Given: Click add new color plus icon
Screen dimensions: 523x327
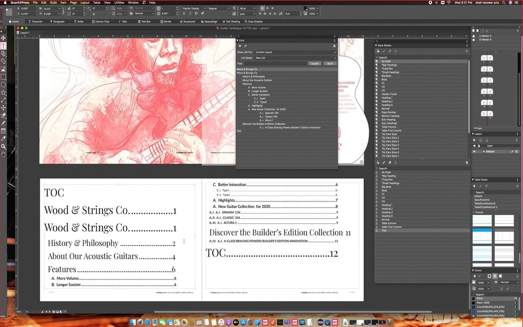Looking at the screenshot, I should (475, 276).
